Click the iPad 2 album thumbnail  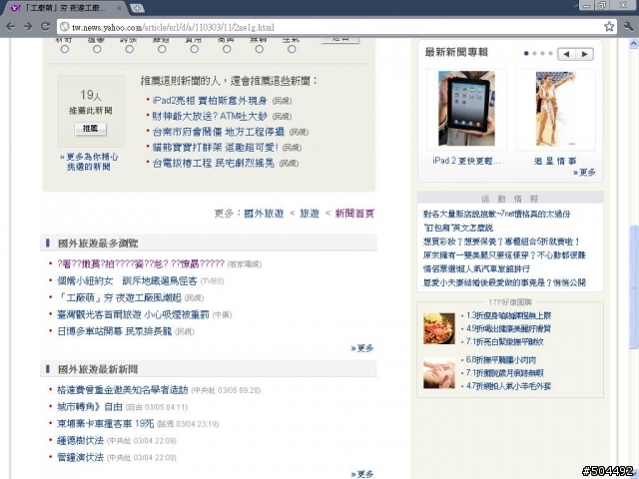click(x=466, y=109)
